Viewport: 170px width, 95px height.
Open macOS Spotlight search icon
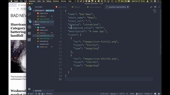pyautogui.click(x=151, y=1)
